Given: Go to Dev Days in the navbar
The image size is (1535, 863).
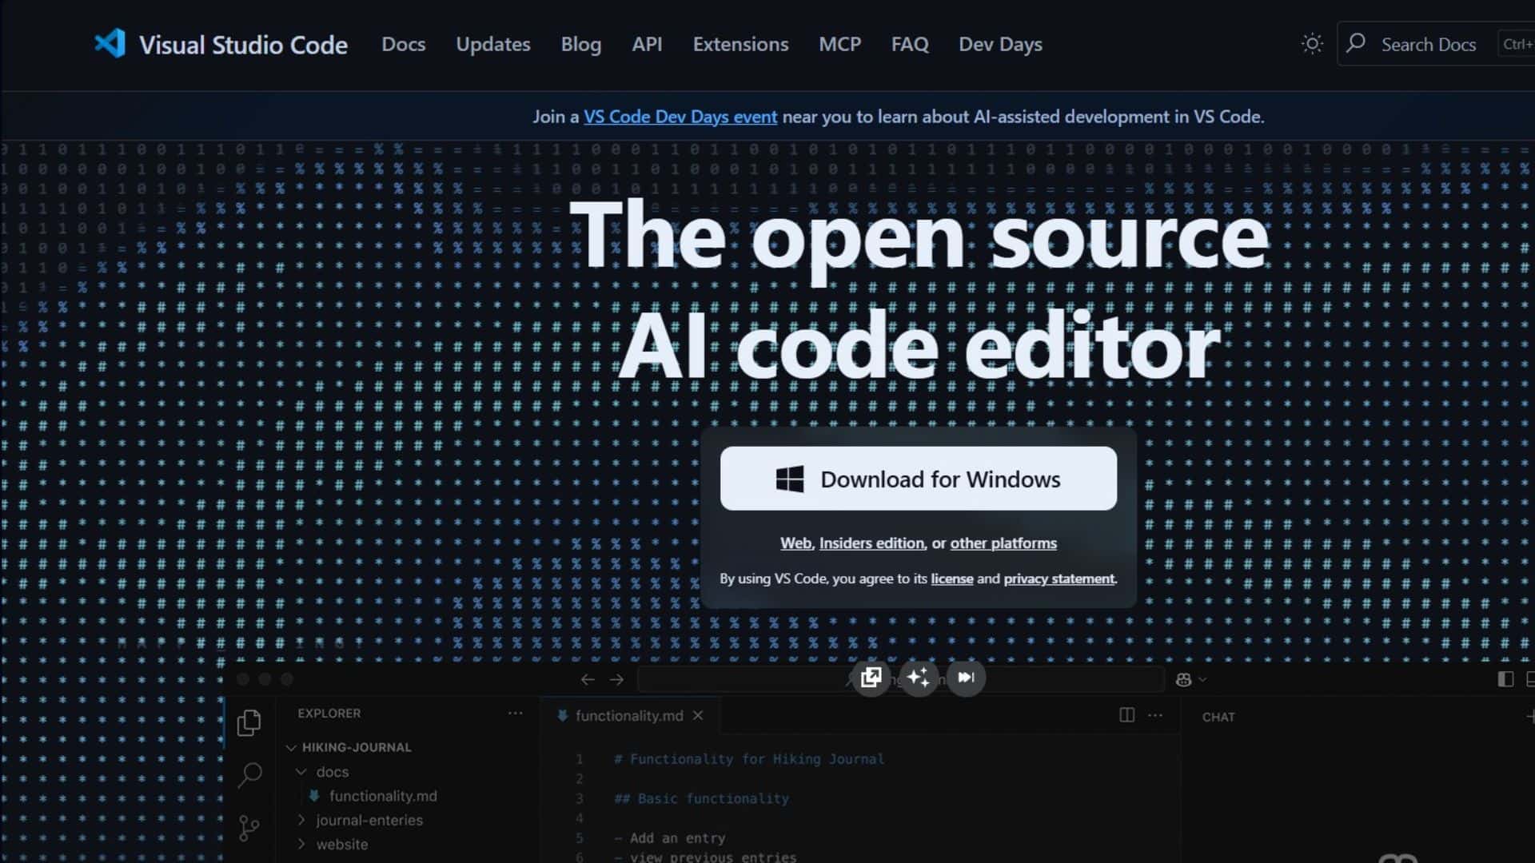Looking at the screenshot, I should [1000, 44].
